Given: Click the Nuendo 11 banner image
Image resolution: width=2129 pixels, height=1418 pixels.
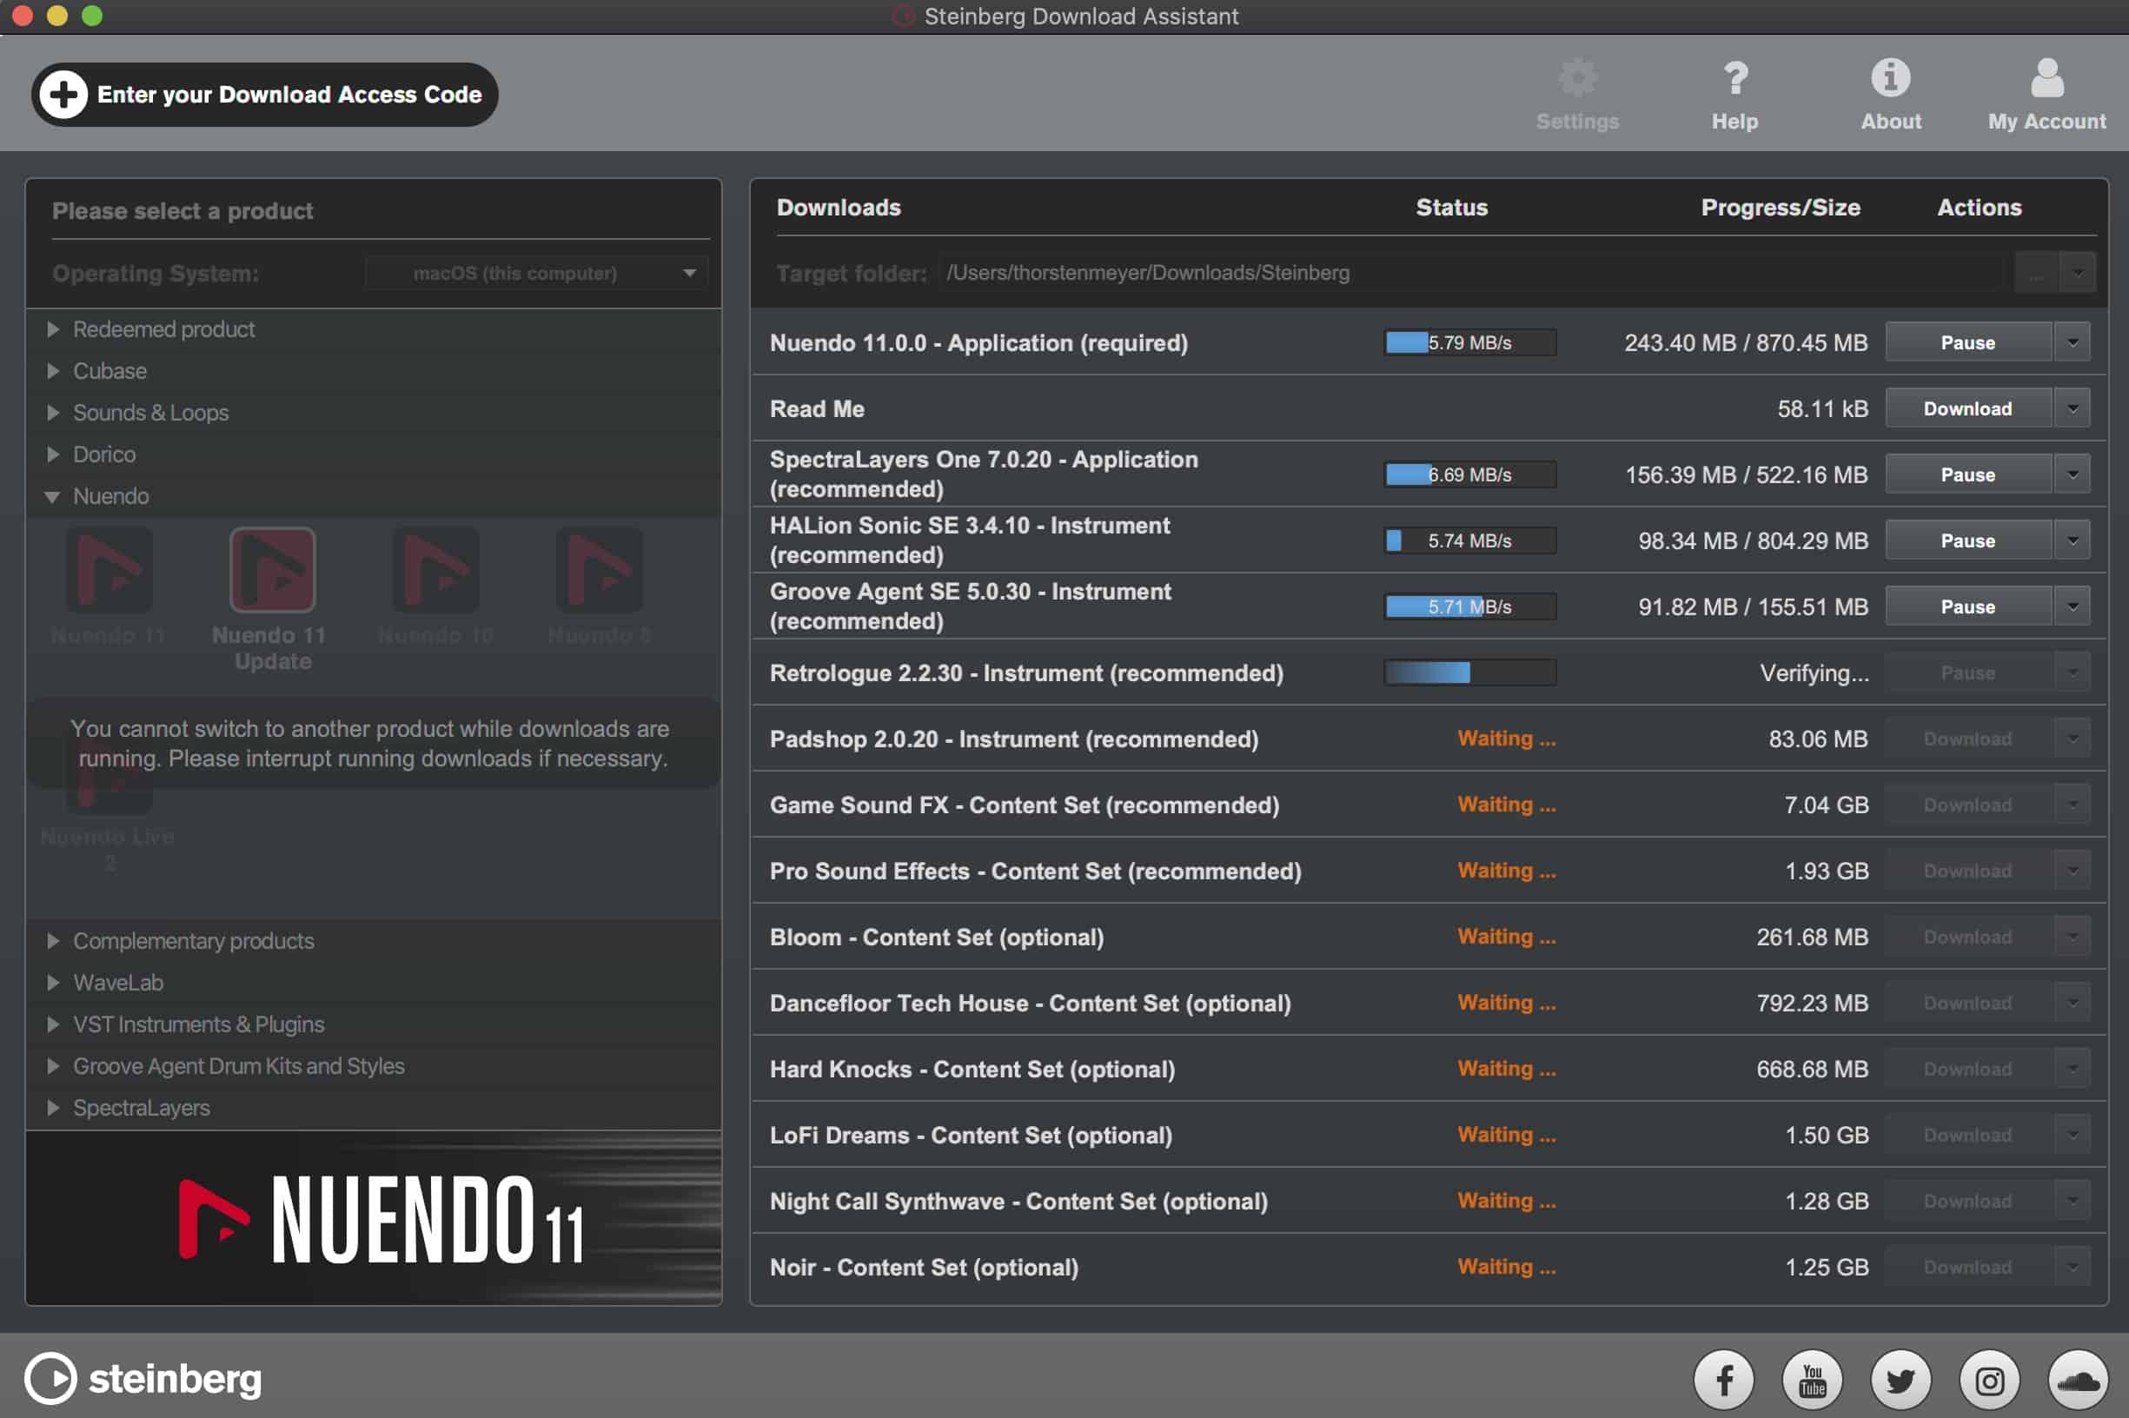Looking at the screenshot, I should coord(374,1218).
